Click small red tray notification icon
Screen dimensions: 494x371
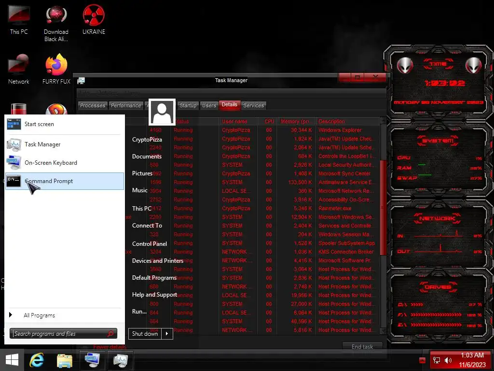tap(423, 360)
